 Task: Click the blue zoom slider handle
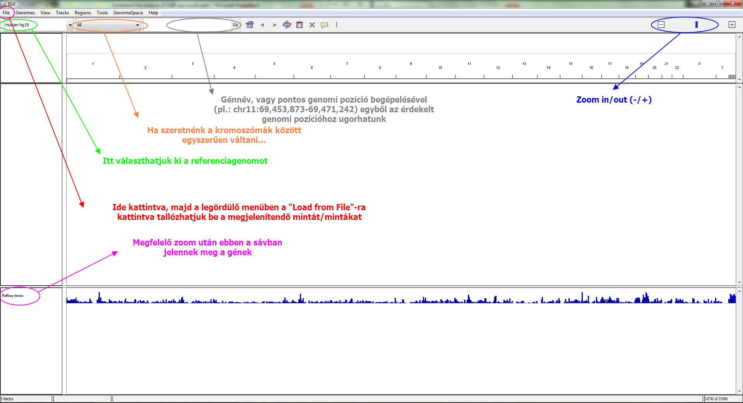coord(697,25)
